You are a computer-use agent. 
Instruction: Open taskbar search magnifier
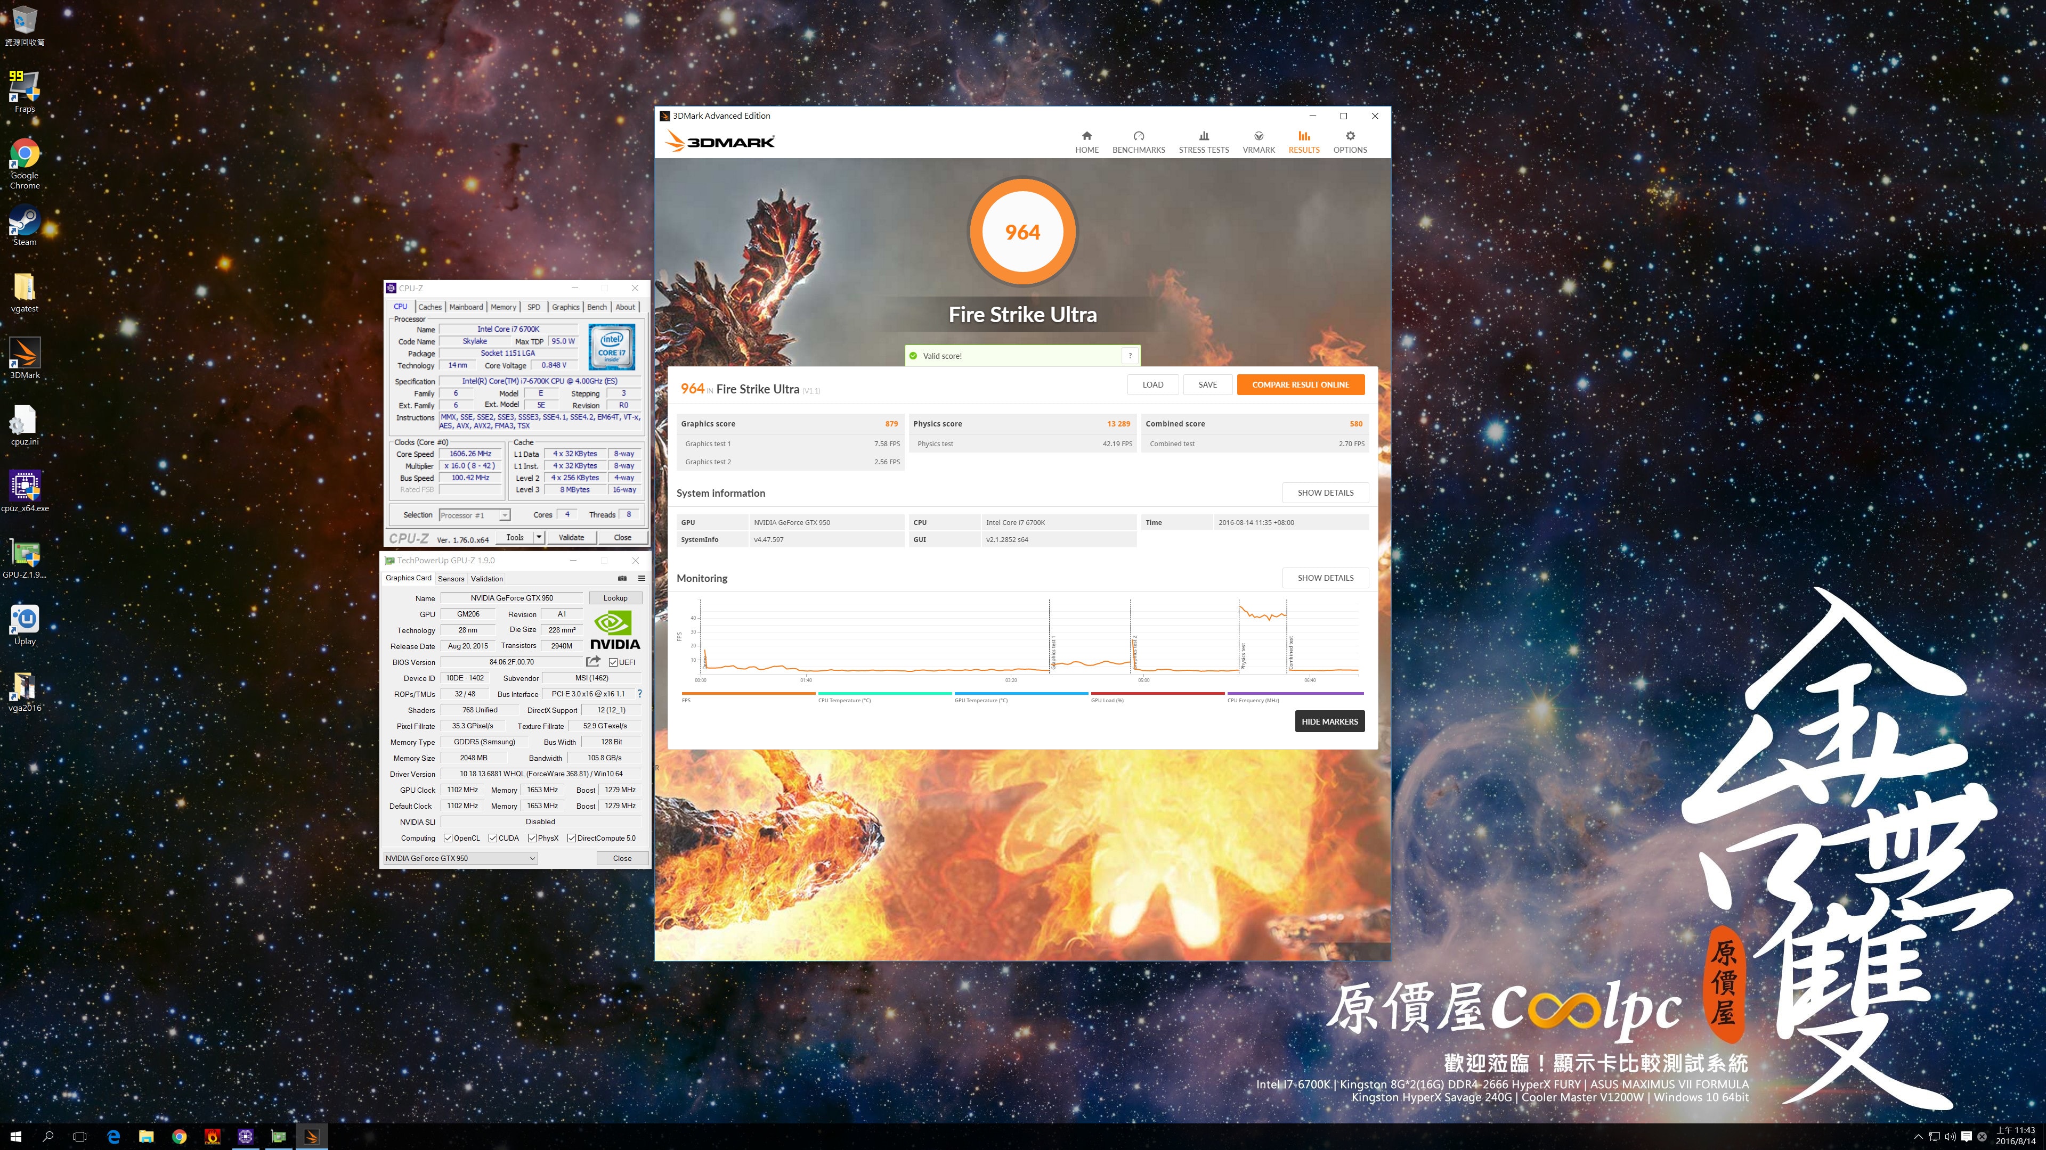[x=47, y=1137]
